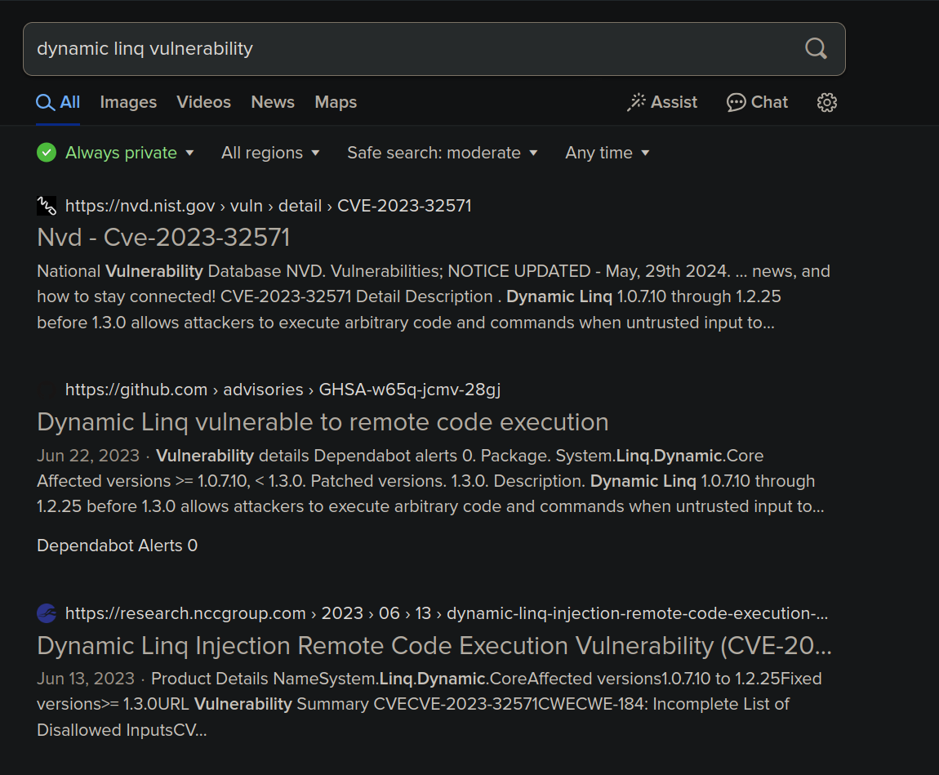The height and width of the screenshot is (775, 939).
Task: Click the Dependabot Alerts 0 sublink
Action: [117, 546]
